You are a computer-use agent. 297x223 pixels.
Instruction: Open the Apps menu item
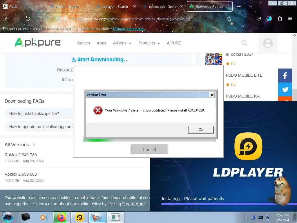101,43
